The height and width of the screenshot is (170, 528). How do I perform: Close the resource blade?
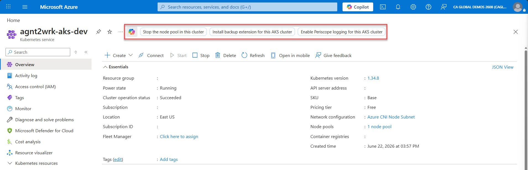click(516, 32)
